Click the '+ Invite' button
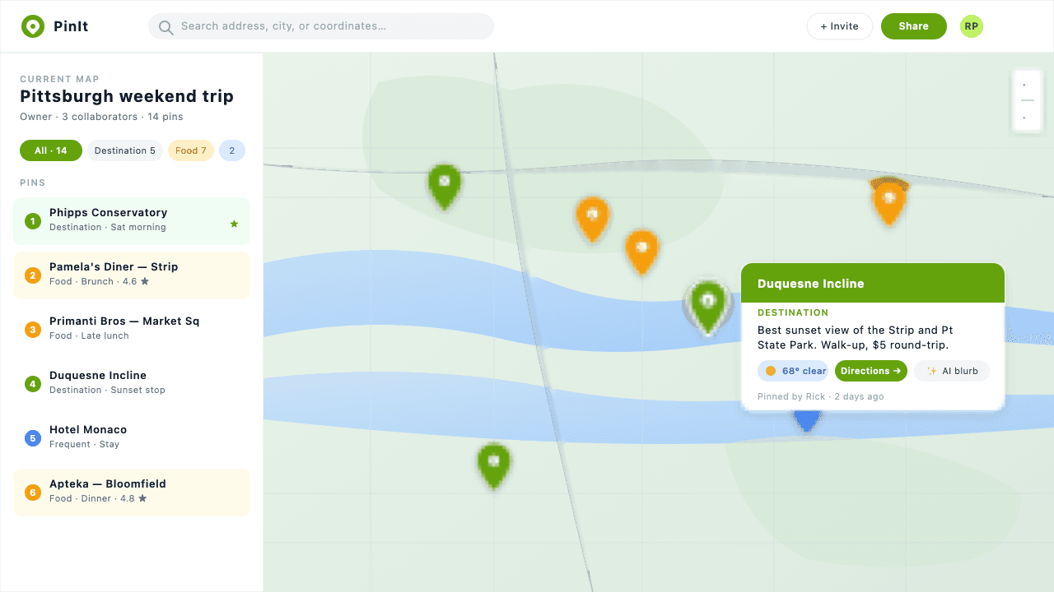 click(x=839, y=26)
